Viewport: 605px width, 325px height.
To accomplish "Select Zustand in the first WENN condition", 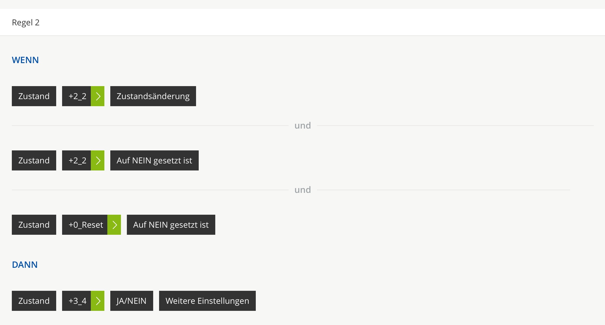I will pos(34,96).
